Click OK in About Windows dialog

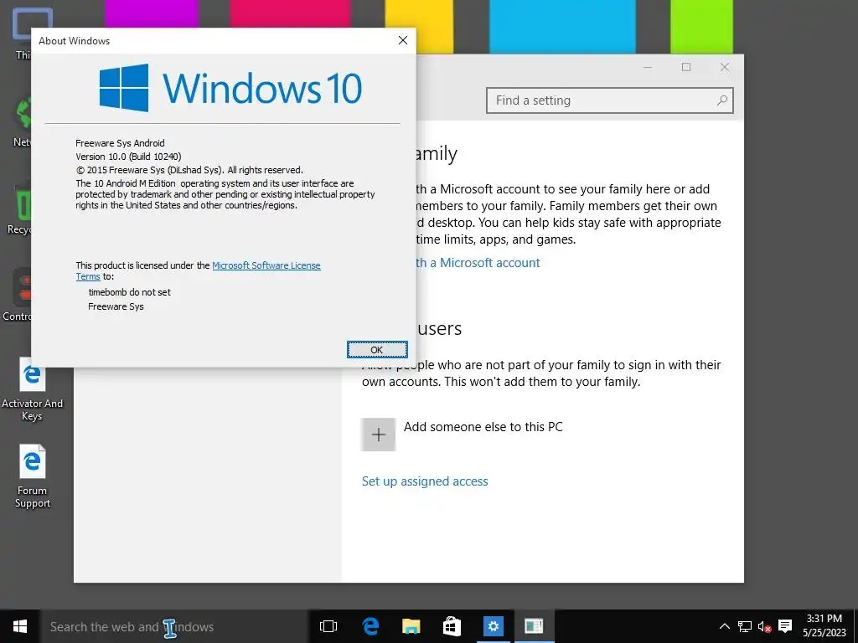(x=377, y=350)
